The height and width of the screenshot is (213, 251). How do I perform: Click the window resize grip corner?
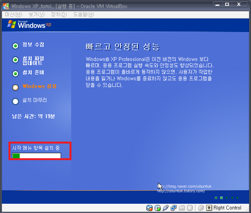pyautogui.click(x=247, y=210)
